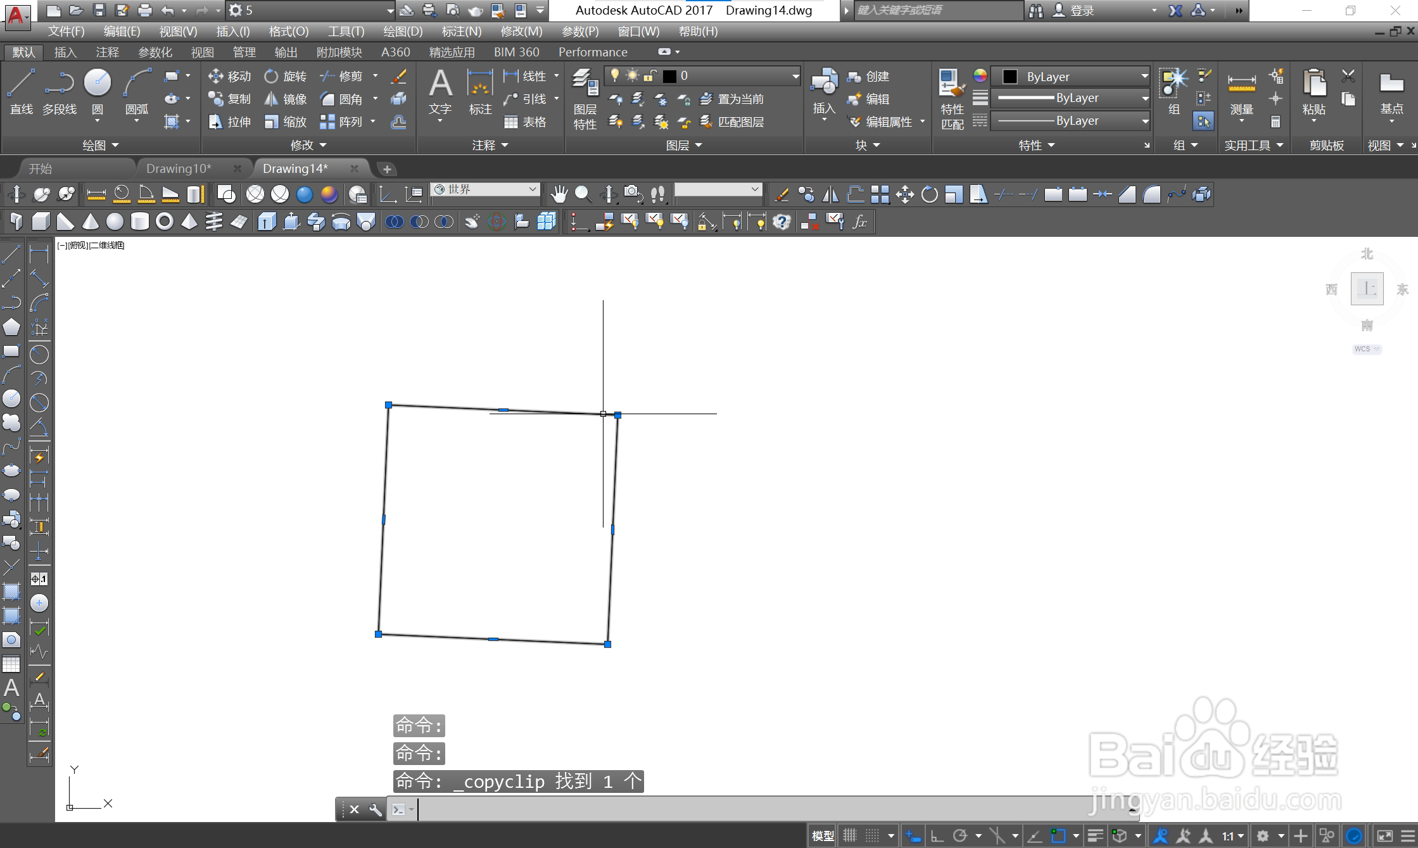Toggle snap mode in status bar
This screenshot has width=1418, height=848.
point(873,836)
